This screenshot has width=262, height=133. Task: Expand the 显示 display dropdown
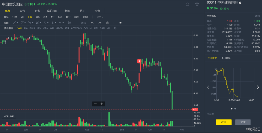[100, 17]
